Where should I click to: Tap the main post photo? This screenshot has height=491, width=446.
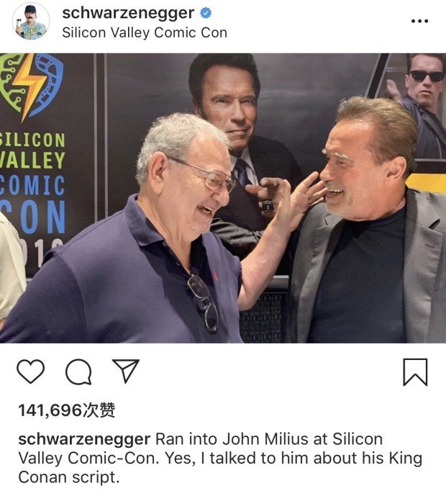[223, 198]
